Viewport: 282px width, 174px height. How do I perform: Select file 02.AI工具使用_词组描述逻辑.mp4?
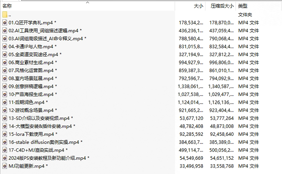[x=44, y=30]
